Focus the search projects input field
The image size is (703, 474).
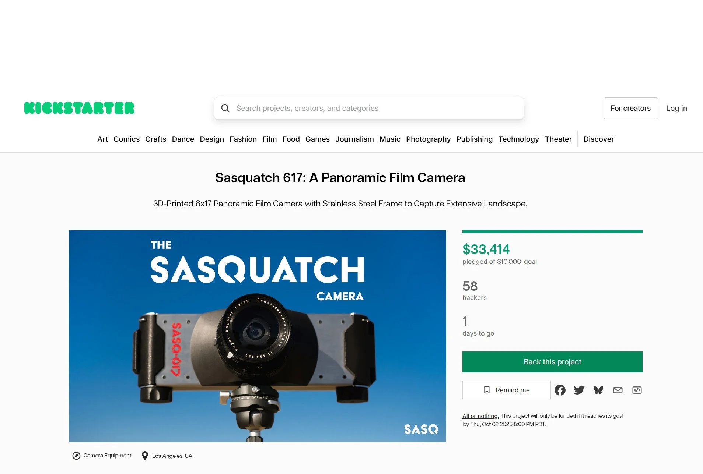click(369, 108)
